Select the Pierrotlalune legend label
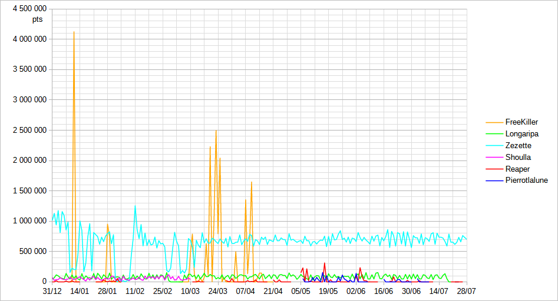 (526, 180)
